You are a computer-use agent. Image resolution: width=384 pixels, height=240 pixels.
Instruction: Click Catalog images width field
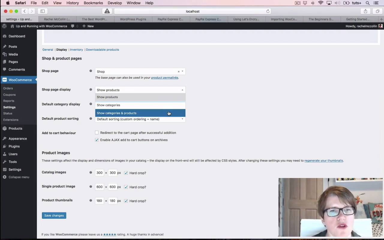pyautogui.click(x=99, y=173)
